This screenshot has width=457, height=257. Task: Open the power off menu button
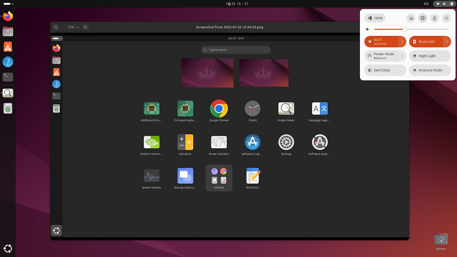tap(446, 18)
